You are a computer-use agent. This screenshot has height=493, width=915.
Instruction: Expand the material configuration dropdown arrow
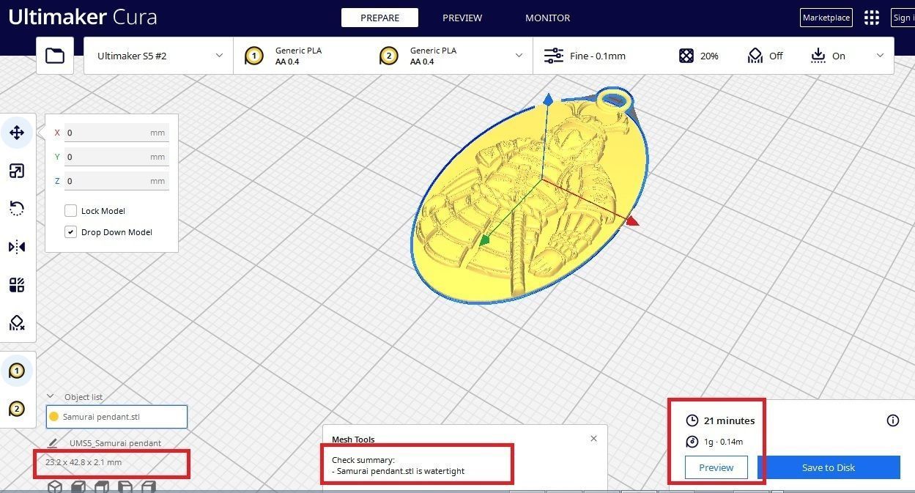pos(519,56)
